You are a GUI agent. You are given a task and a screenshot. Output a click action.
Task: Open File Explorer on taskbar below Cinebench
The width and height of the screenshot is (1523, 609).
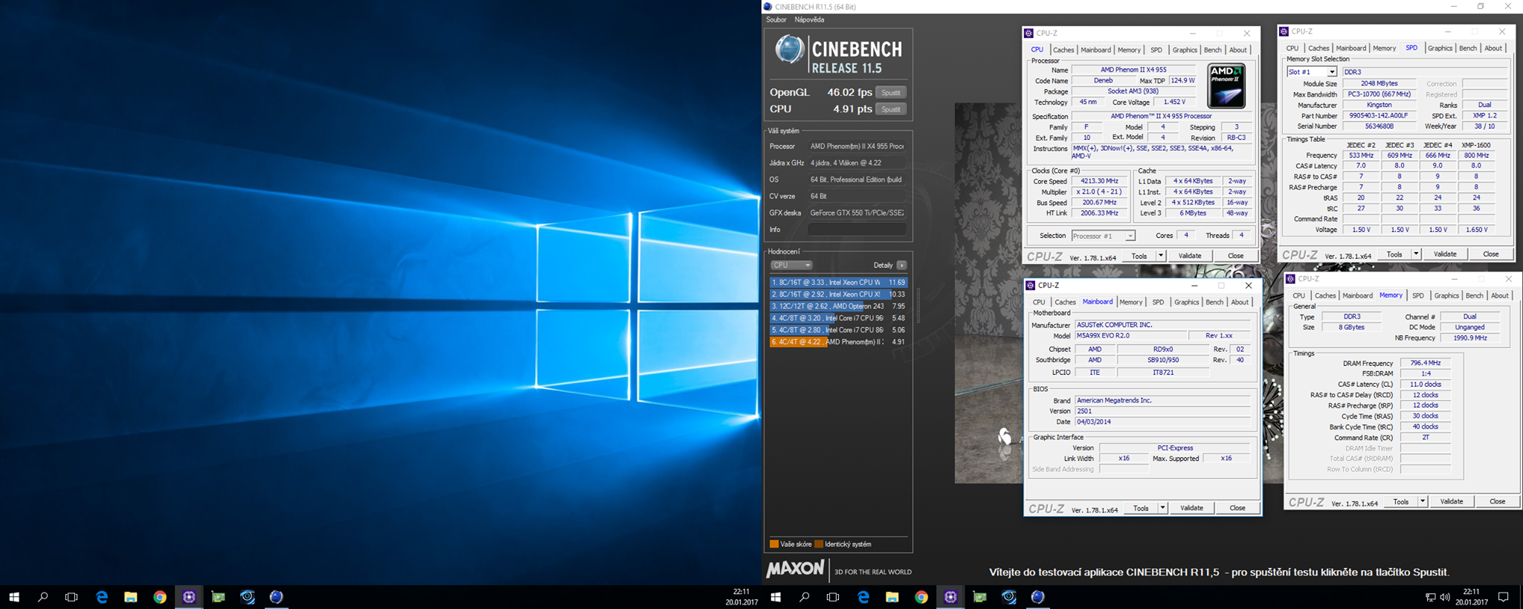(892, 597)
